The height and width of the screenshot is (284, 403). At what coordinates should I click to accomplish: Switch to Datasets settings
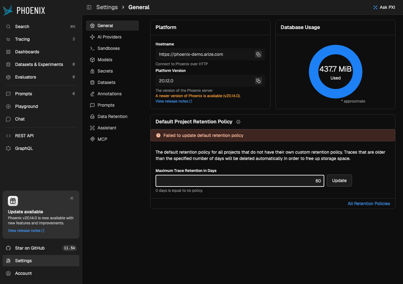click(112, 82)
